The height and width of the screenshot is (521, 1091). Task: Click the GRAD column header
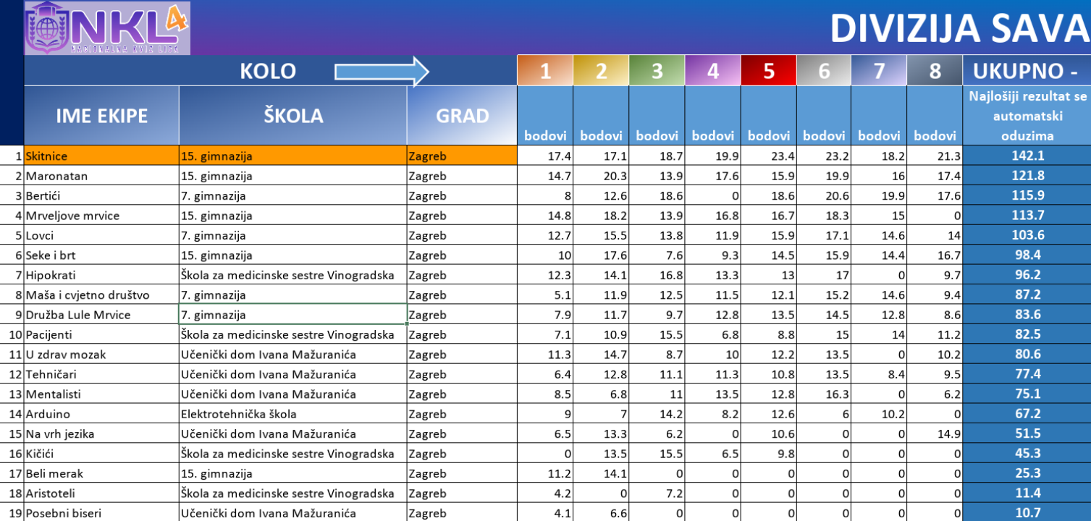pyautogui.click(x=462, y=116)
